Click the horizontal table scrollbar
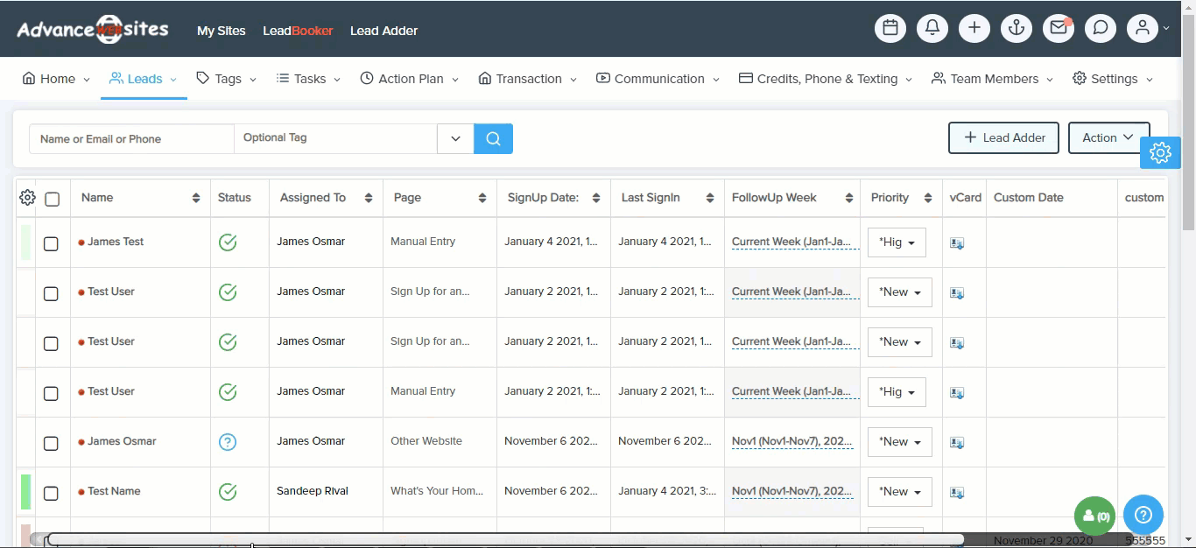Screen dimensions: 1196x548 point(505,539)
